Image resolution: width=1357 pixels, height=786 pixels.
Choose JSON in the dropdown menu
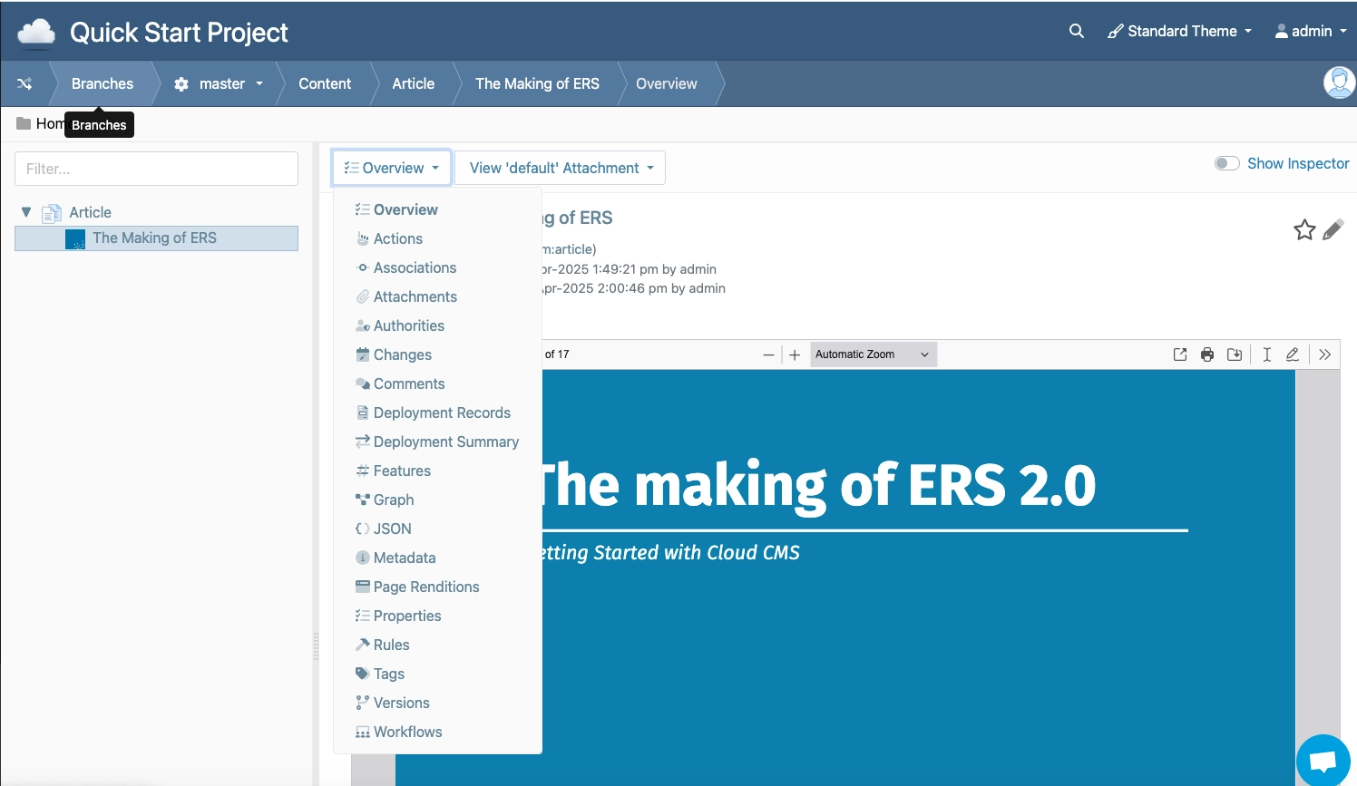(392, 529)
